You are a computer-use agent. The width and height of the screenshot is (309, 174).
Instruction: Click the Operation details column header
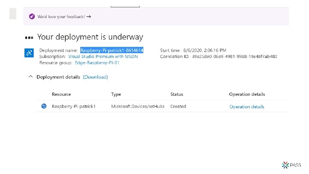tap(247, 94)
